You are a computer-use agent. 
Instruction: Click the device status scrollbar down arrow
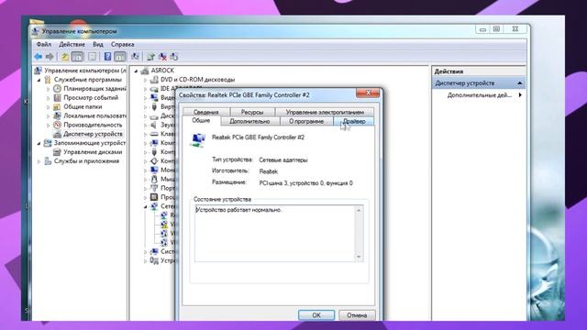coord(359,257)
